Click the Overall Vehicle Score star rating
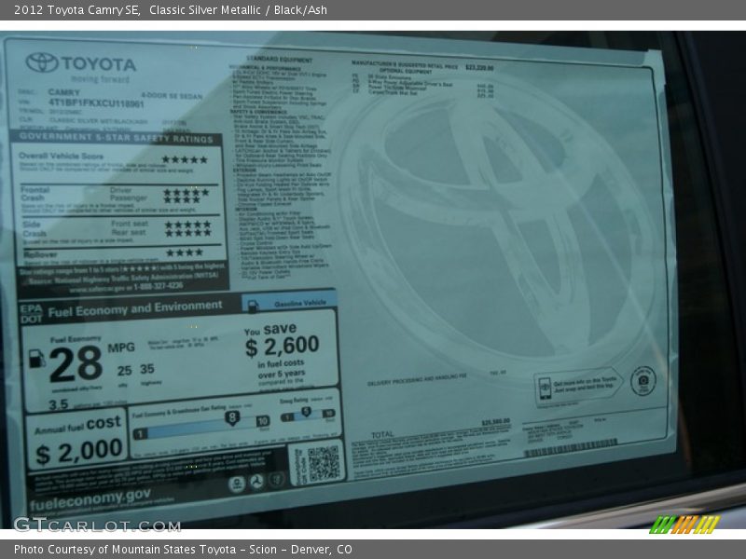The height and width of the screenshot is (559, 746). pos(184,159)
